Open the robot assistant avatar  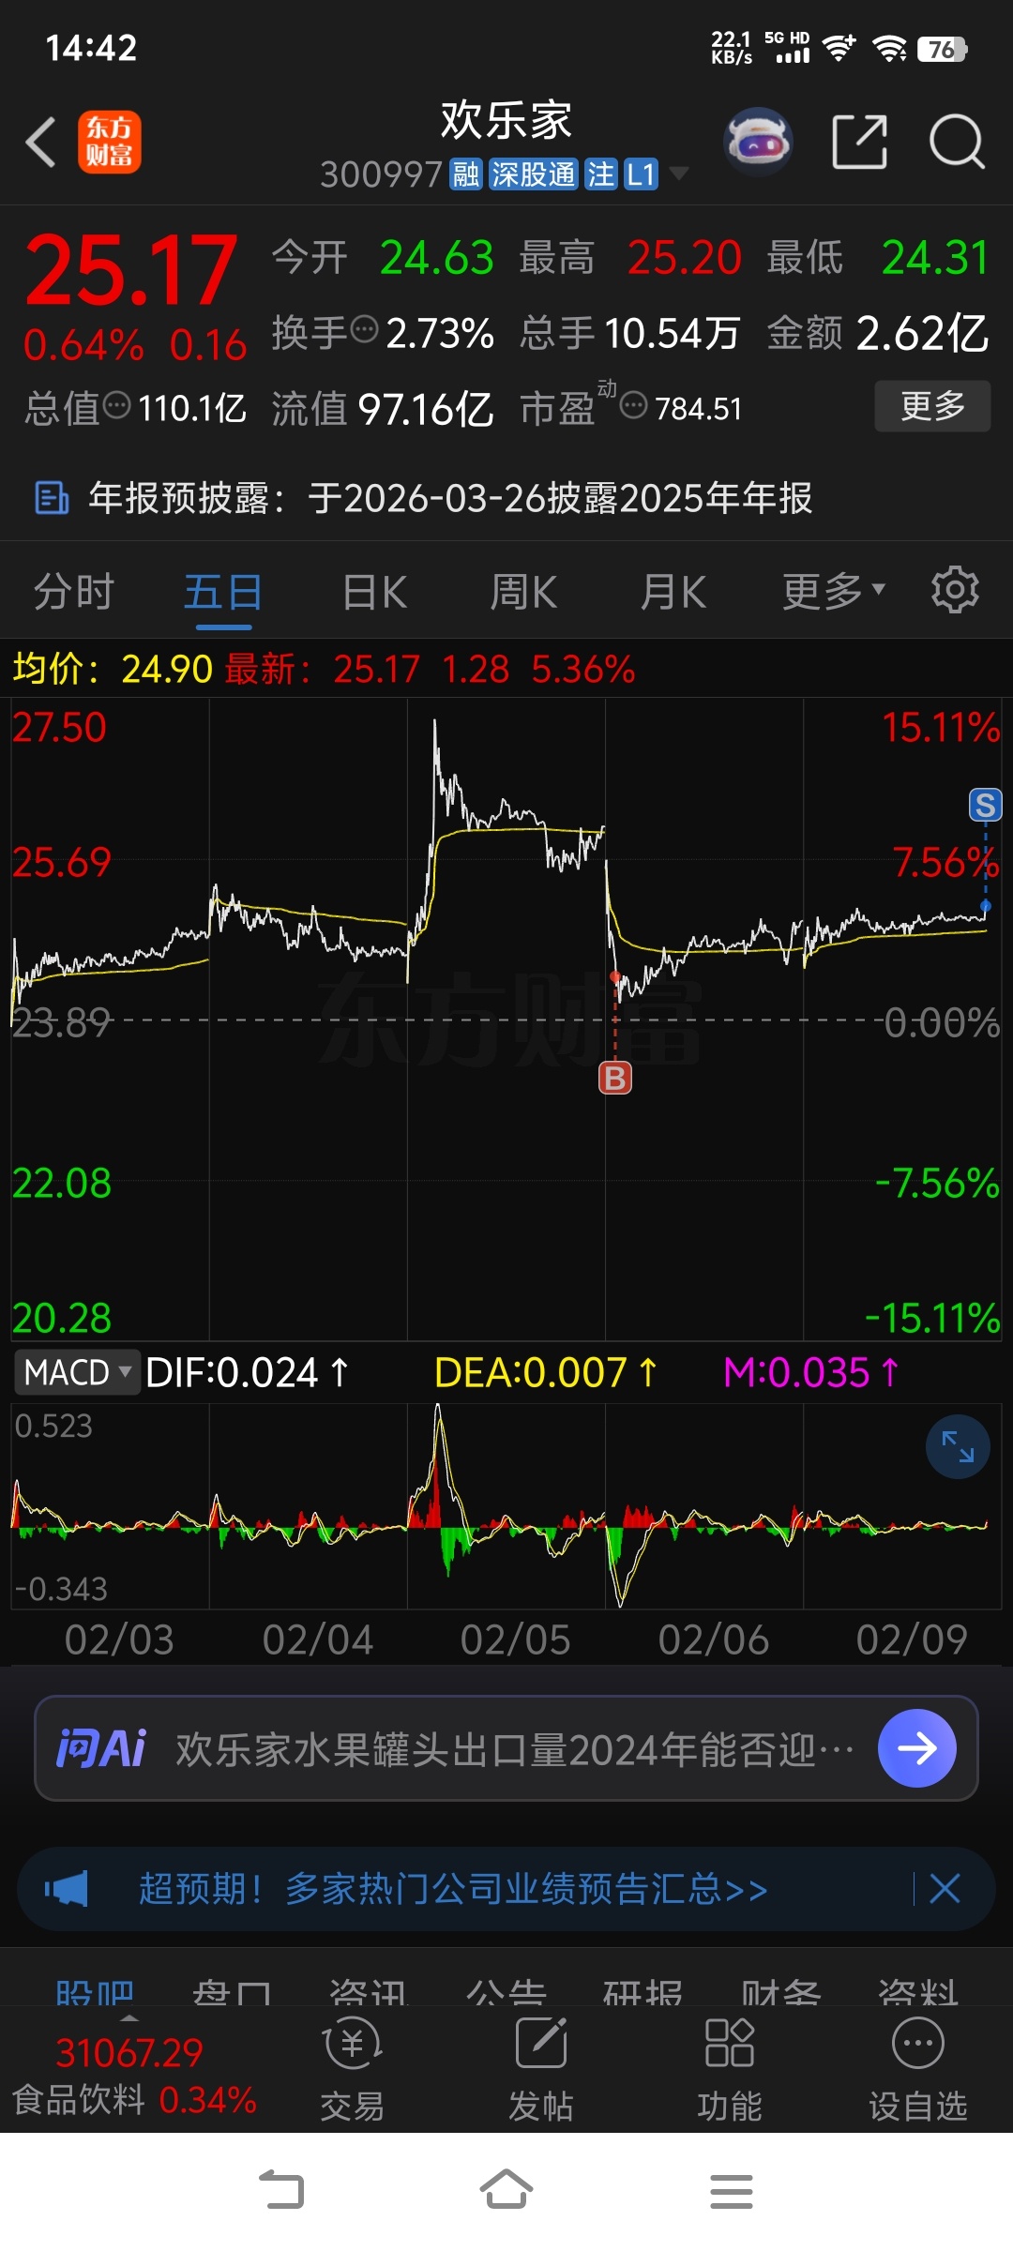point(758,143)
